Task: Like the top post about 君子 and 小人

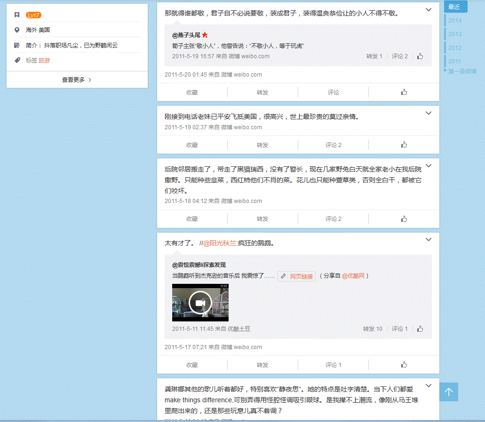Action: [404, 93]
